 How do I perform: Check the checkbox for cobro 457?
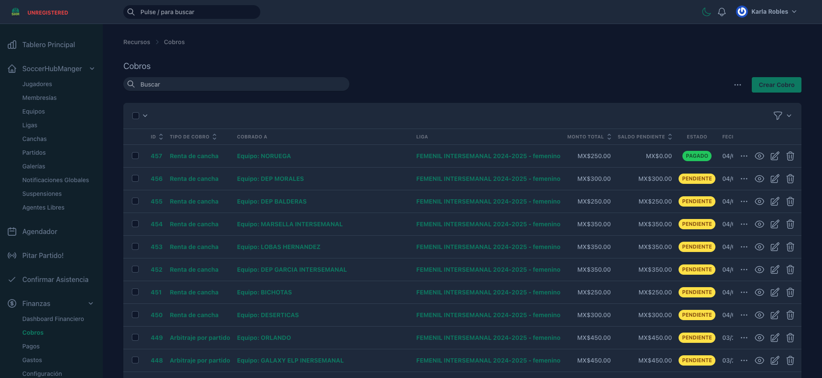coord(135,156)
